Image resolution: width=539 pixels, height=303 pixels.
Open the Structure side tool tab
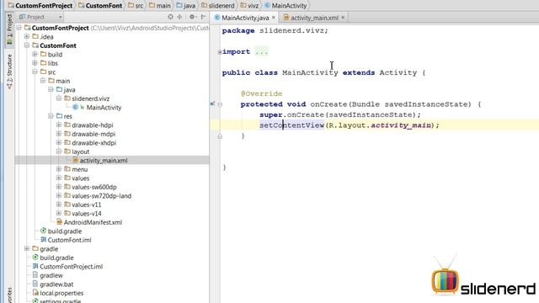9,72
